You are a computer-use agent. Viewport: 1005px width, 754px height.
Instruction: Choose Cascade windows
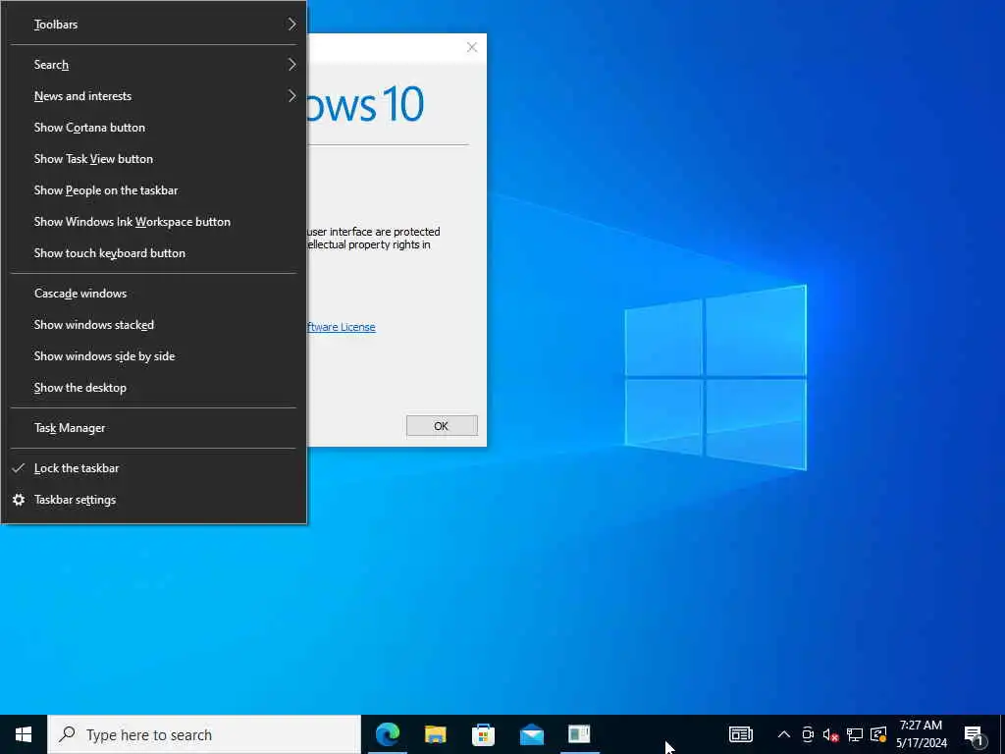153,293
